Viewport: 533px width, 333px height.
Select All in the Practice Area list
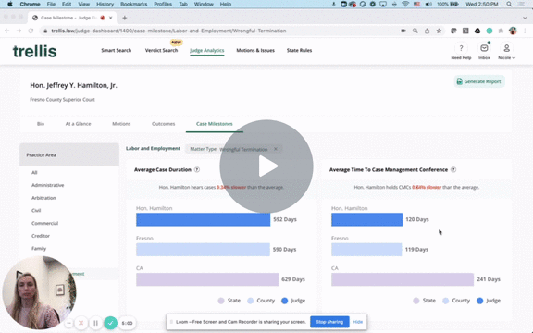click(x=34, y=173)
